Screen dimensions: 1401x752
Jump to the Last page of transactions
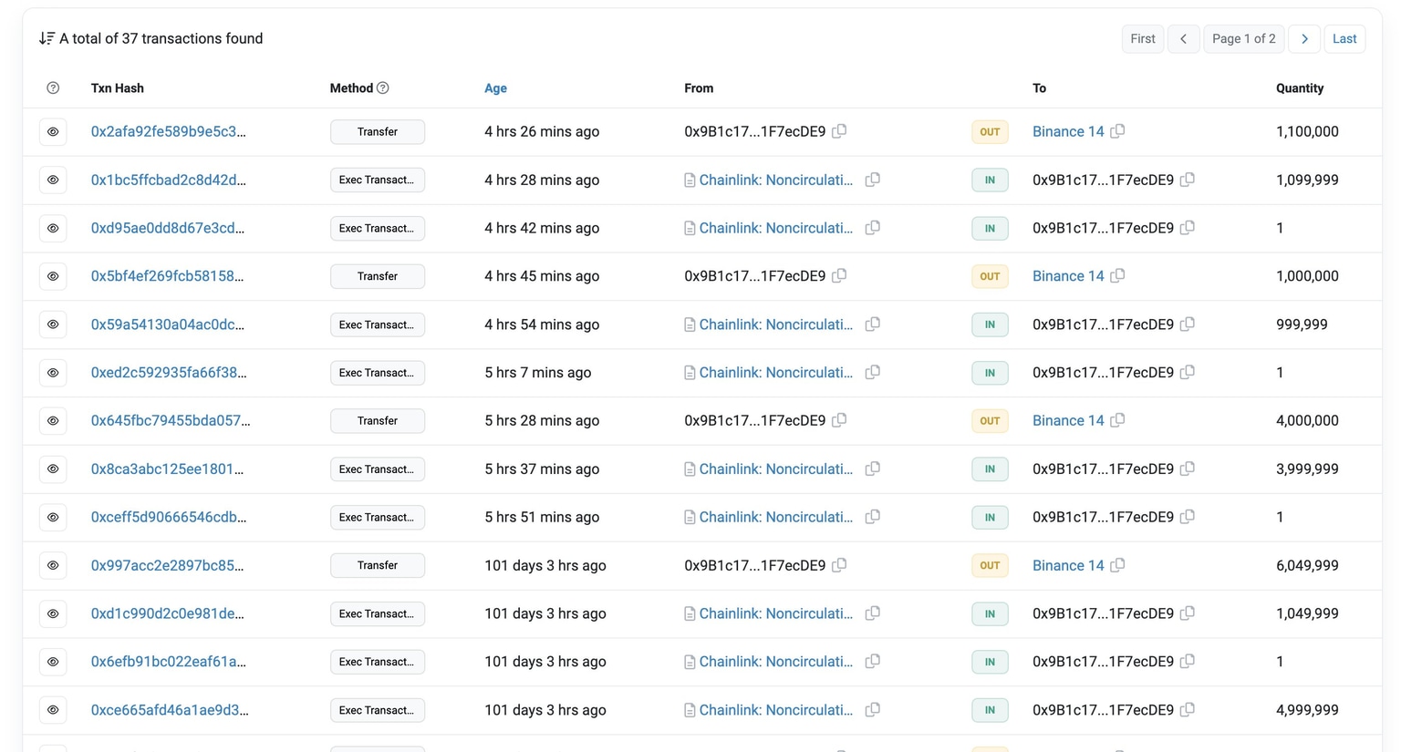coord(1344,38)
